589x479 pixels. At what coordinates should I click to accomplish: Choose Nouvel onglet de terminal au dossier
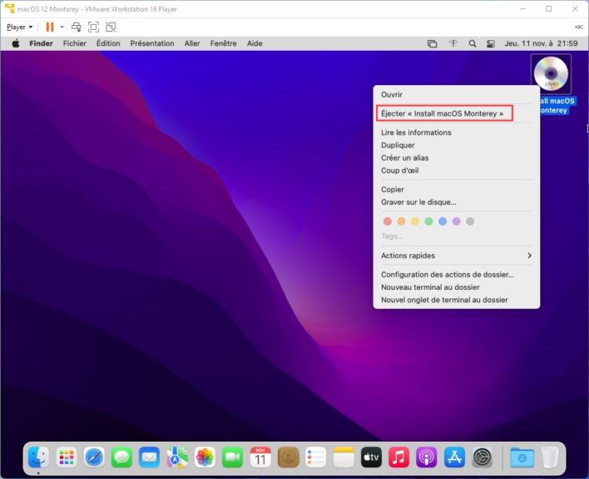[457, 300]
